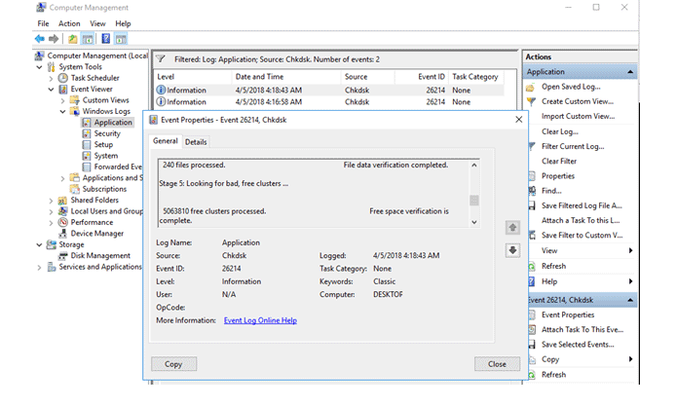Click Open Saved Log action

[571, 87]
